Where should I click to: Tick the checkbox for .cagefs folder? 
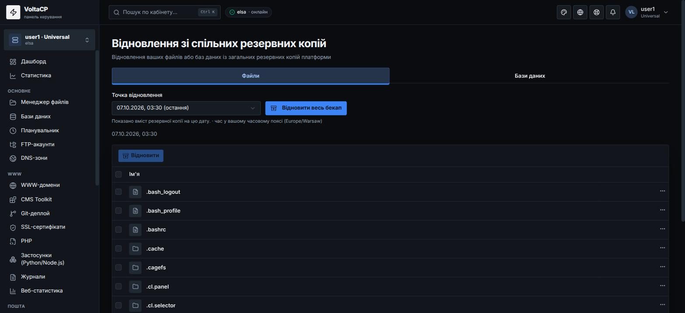point(118,267)
